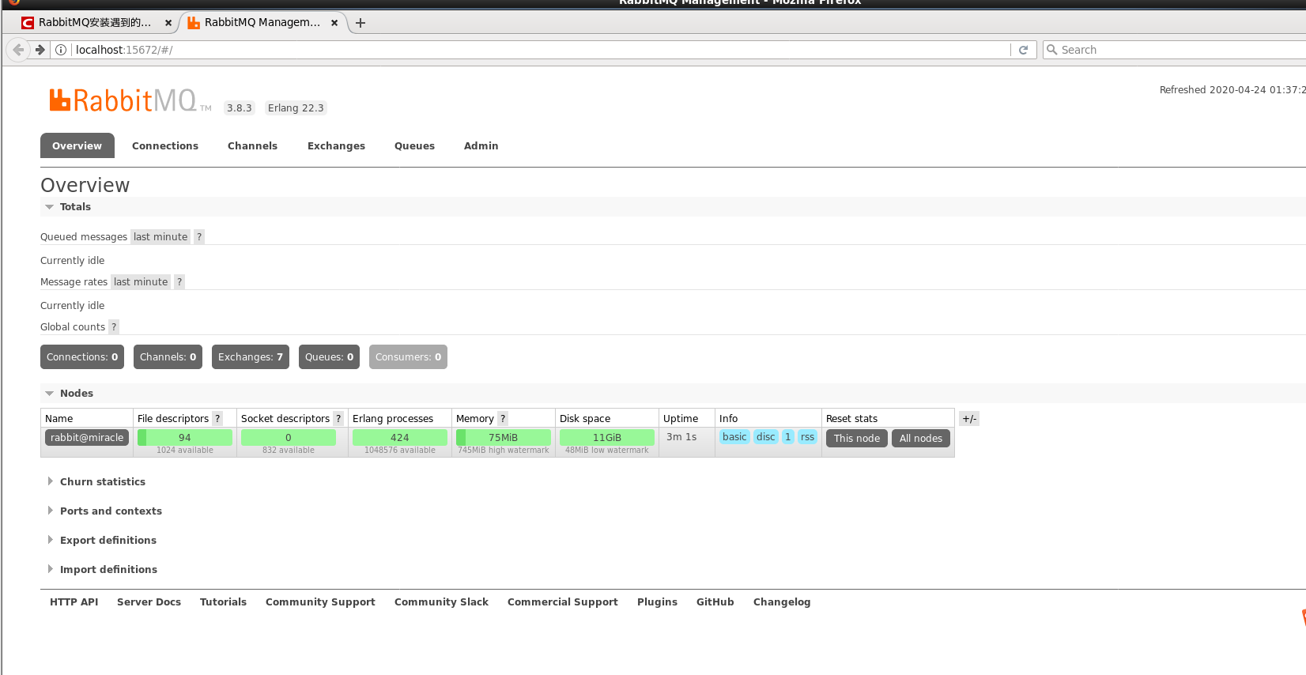The width and height of the screenshot is (1306, 675).
Task: Click Connections: 0 count button
Action: coord(82,357)
